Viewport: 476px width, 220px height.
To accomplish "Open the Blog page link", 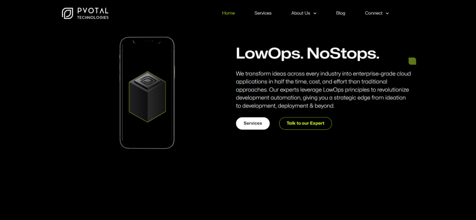I will pyautogui.click(x=340, y=13).
